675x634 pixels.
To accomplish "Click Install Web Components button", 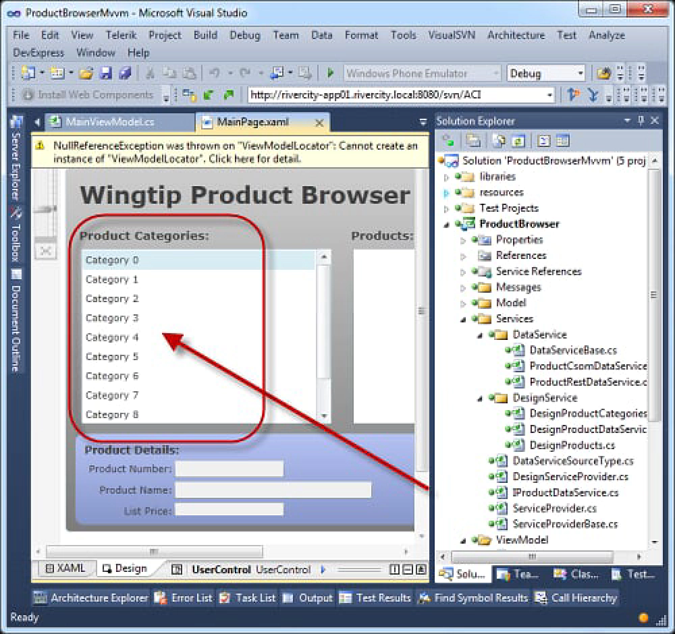I will pos(88,94).
